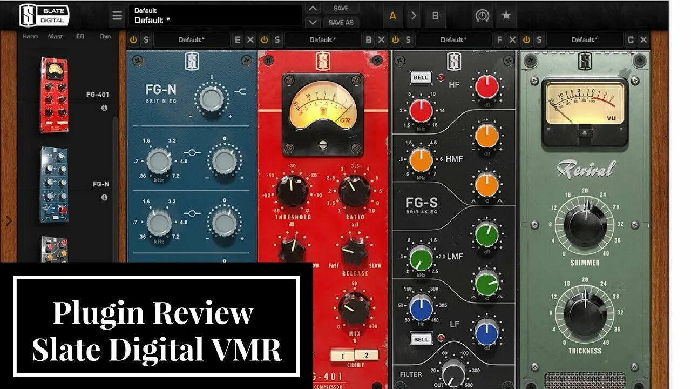Go to previous preset with up arrow
Viewport: 691px width, 389px height.
click(313, 8)
